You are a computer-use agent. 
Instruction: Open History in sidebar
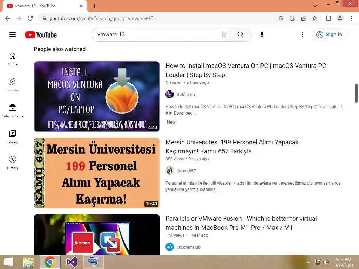tap(13, 163)
